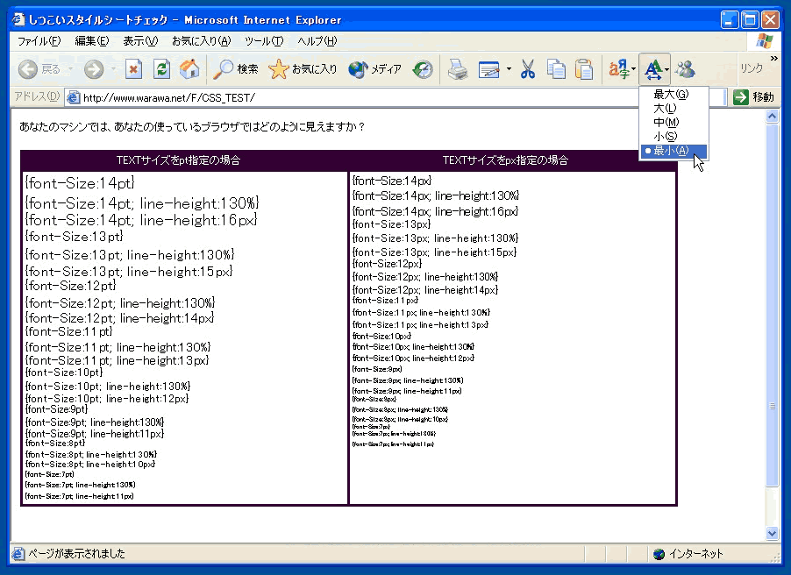Click the vertical scrollbar thumb

[772, 305]
